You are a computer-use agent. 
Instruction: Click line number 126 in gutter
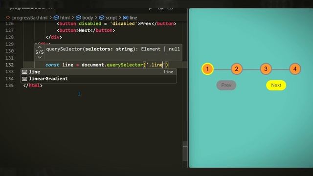coord(10,23)
